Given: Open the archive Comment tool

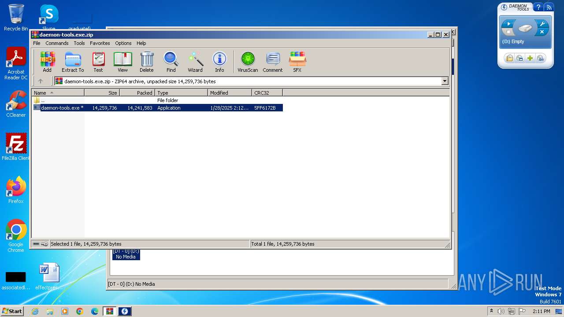Looking at the screenshot, I should tap(273, 62).
